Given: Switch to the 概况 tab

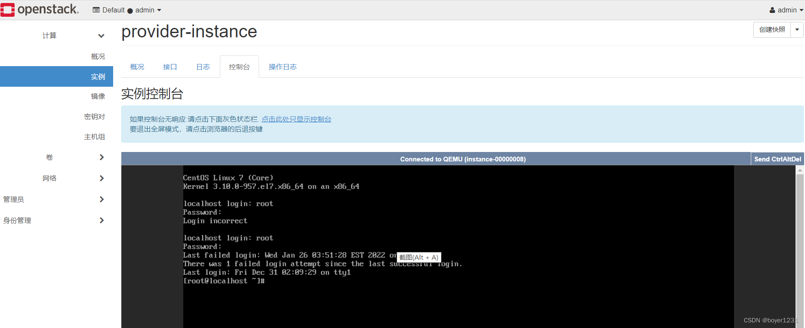Looking at the screenshot, I should point(137,67).
